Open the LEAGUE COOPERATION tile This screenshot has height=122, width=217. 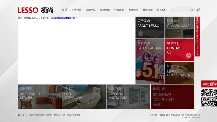pyautogui.click(x=180, y=73)
